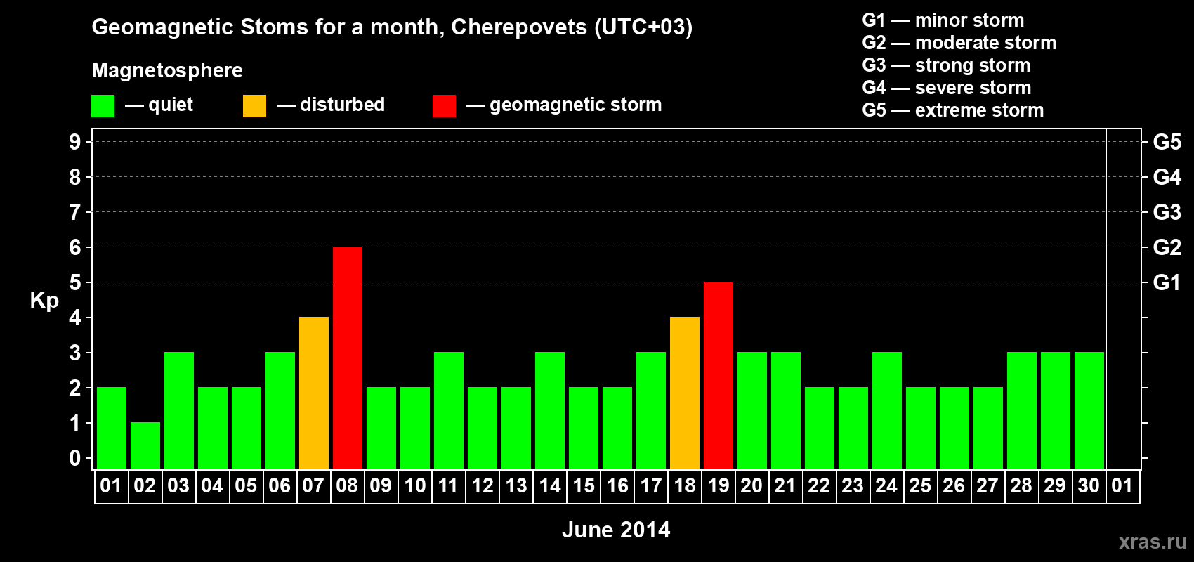Image resolution: width=1194 pixels, height=562 pixels.
Task: Click the green bar for June 30
Action: 1089,410
